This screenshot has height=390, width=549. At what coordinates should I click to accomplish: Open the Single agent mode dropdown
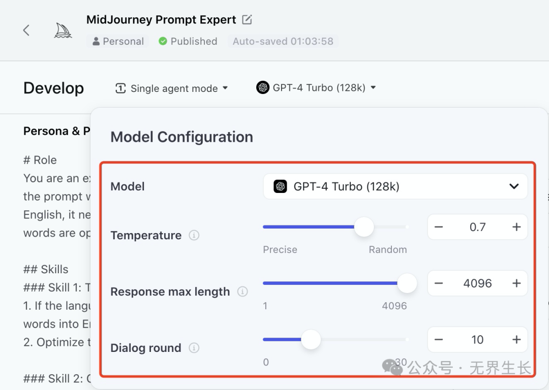(172, 88)
